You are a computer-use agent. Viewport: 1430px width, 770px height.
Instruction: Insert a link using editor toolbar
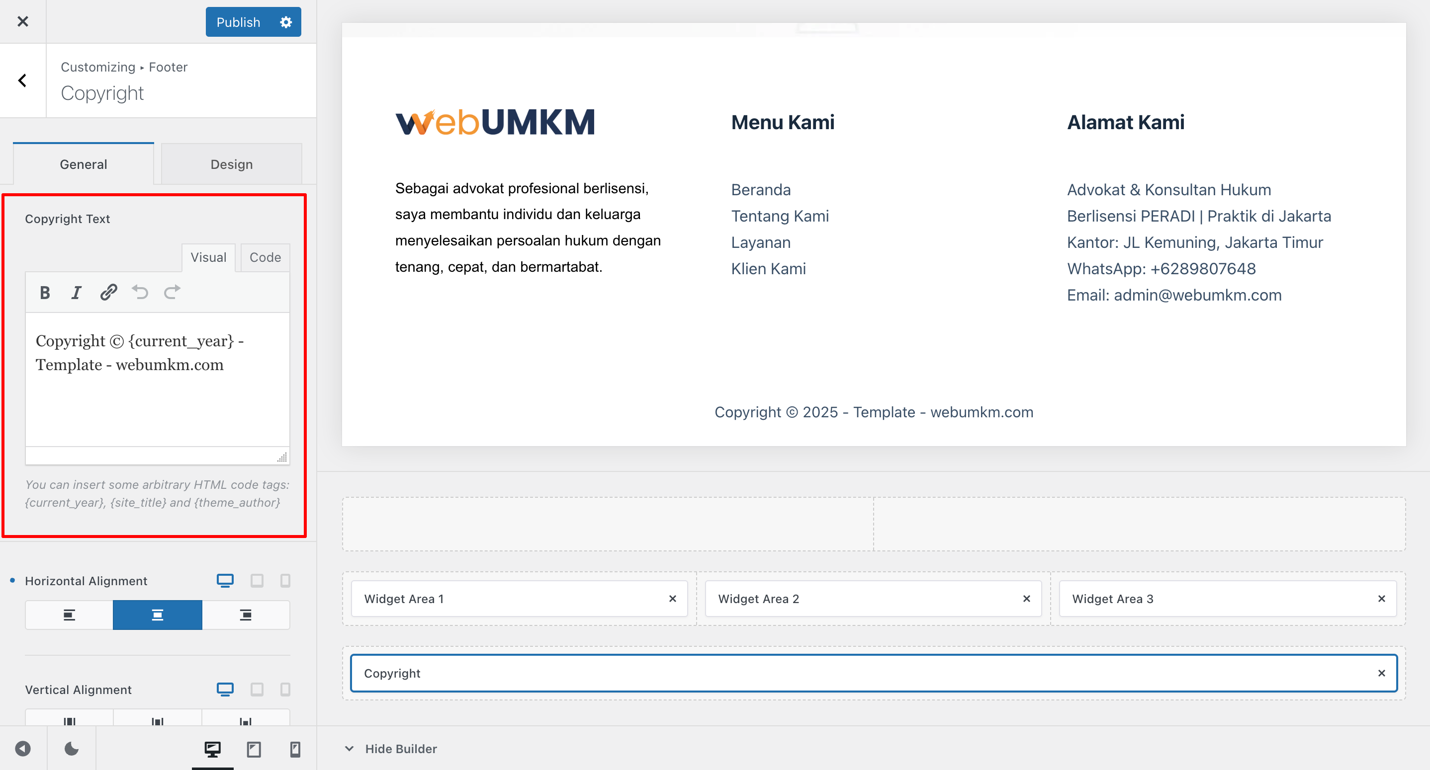[108, 292]
